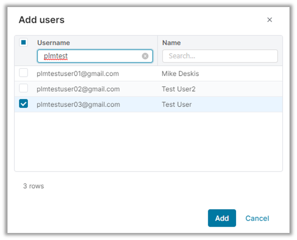Close the Add users dialog
Image resolution: width=297 pixels, height=240 pixels.
[x=270, y=20]
